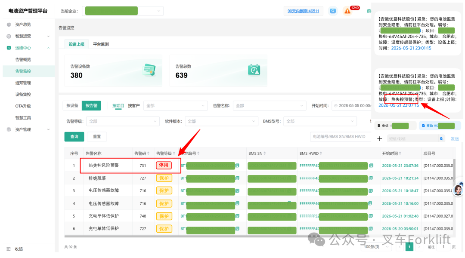The width and height of the screenshot is (465, 258).
Task: Click the SIM icon inside the SMS input box
Action: pos(442,138)
